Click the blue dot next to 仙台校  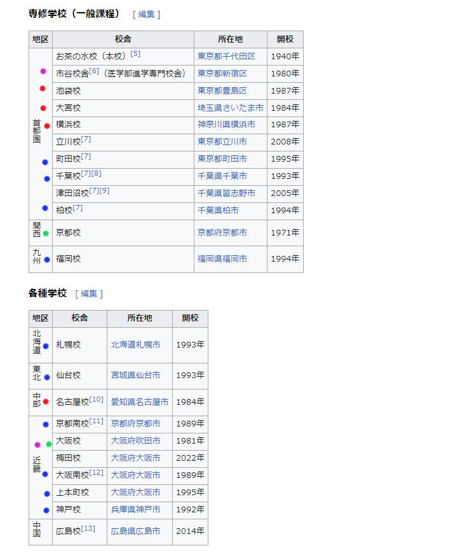pyautogui.click(x=47, y=377)
